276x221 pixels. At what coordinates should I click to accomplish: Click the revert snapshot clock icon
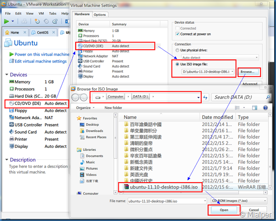pyautogui.click(x=46, y=21)
